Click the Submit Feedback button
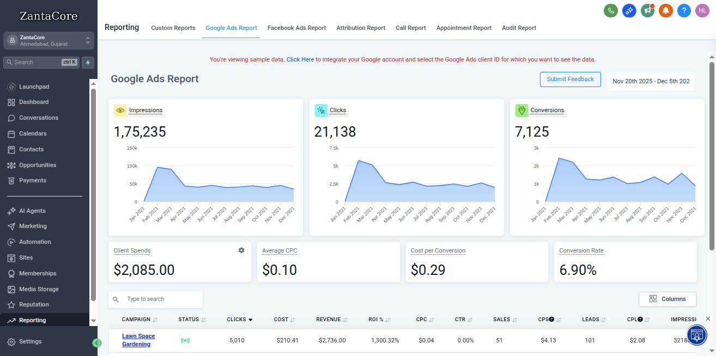The width and height of the screenshot is (716, 356). [x=570, y=79]
